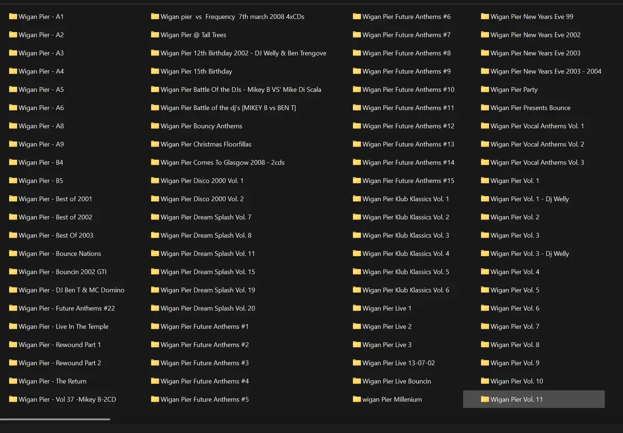Click folder icon of Wigan Pier Klub Klassics Vol. 1
Screen dimensions: 623x433
(x=357, y=199)
